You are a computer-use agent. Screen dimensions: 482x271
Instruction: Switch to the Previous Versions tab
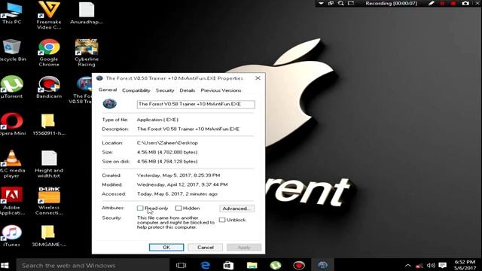tap(221, 90)
